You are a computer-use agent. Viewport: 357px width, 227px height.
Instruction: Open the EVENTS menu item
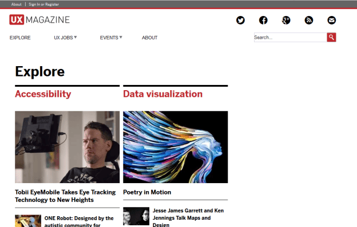109,38
